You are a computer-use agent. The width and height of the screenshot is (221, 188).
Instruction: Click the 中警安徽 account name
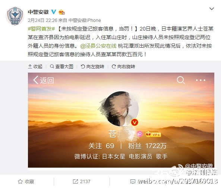38,12
